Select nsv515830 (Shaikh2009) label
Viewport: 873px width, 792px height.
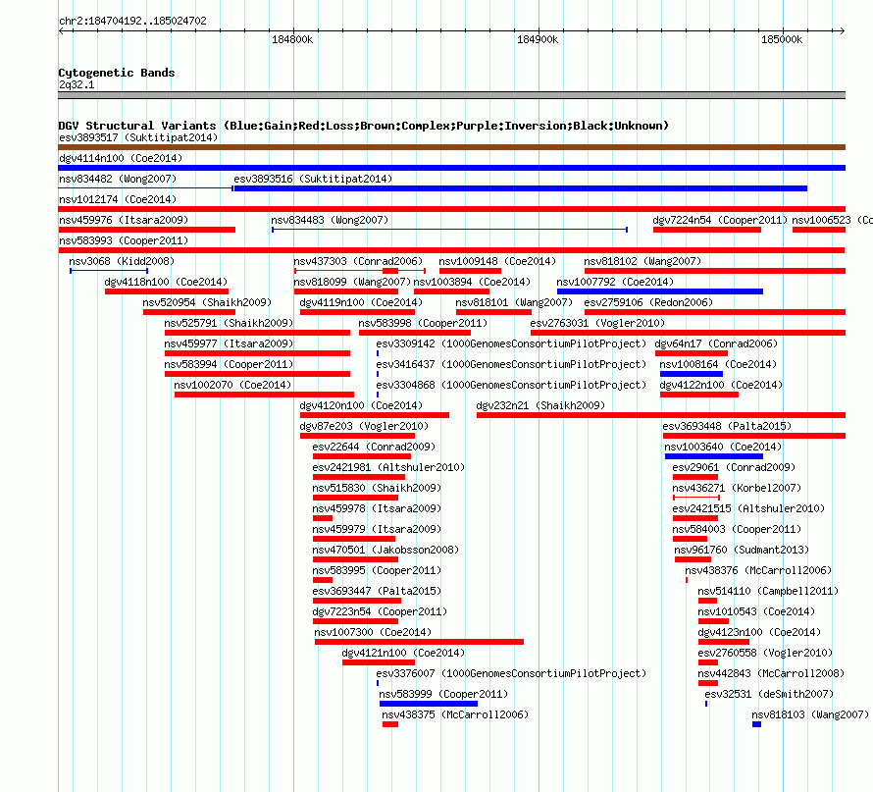(377, 488)
